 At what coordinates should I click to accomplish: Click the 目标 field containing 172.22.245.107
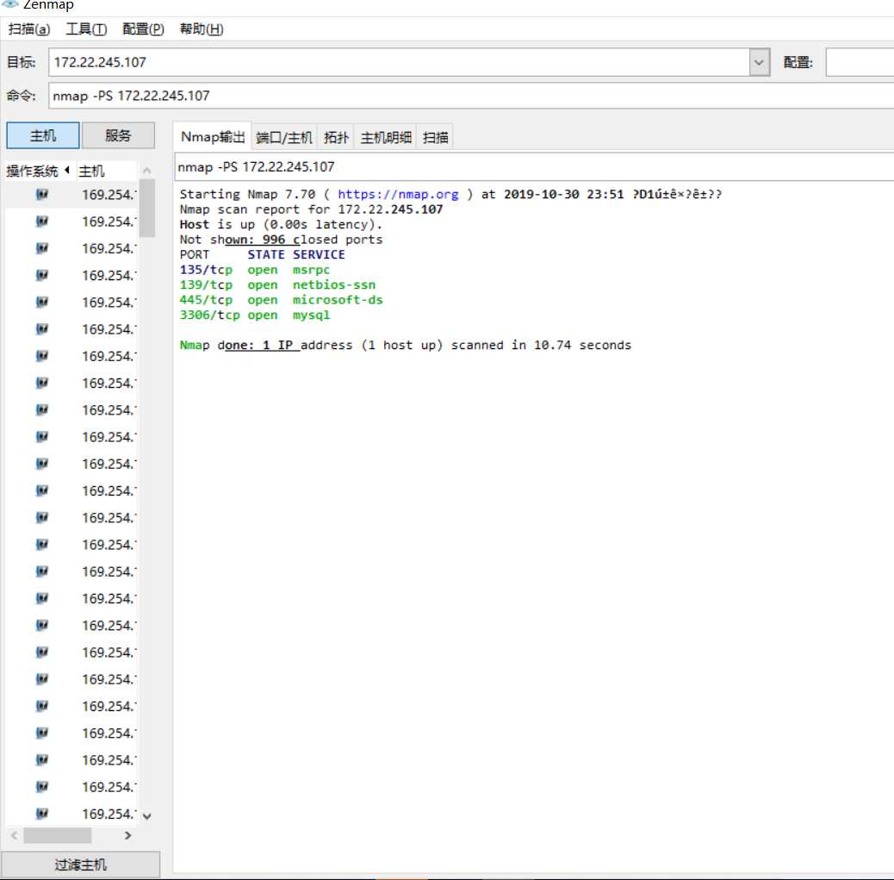399,62
